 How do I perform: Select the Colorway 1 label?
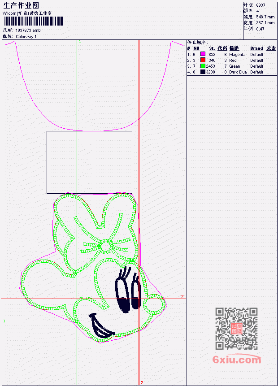point(26,37)
